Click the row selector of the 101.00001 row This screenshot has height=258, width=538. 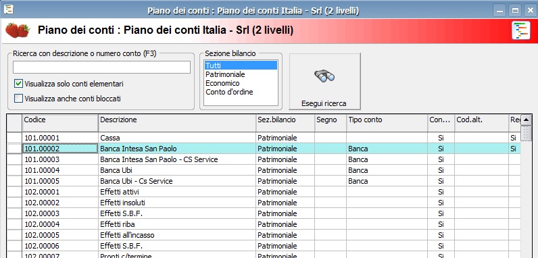[14, 138]
